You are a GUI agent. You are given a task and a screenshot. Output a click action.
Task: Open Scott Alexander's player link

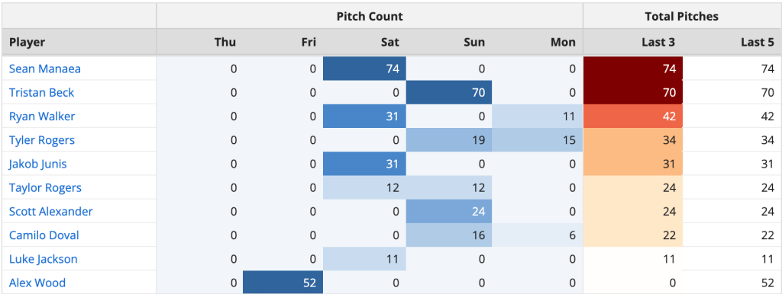(x=51, y=212)
